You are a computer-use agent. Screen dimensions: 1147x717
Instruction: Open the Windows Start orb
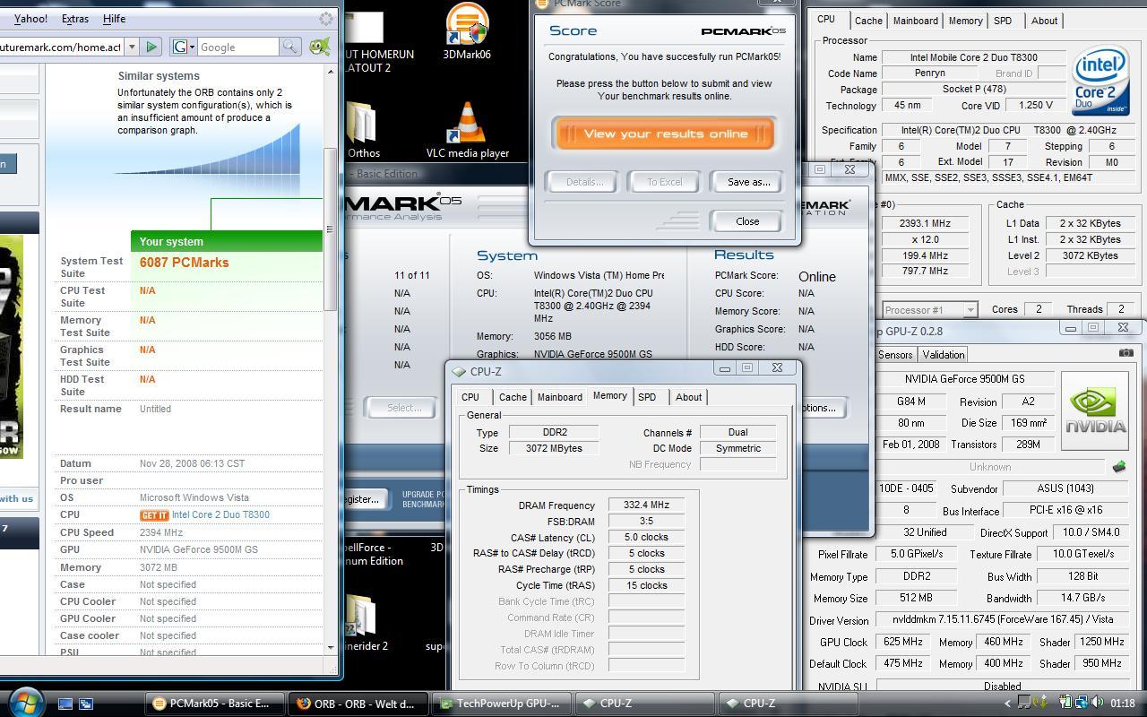click(x=24, y=701)
